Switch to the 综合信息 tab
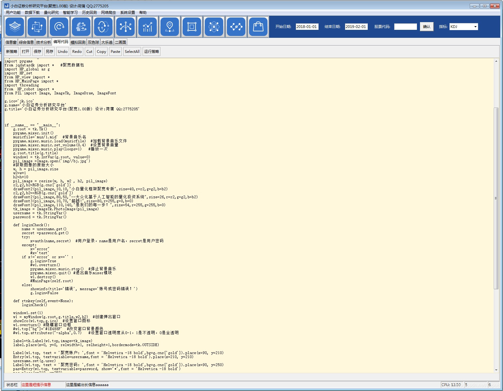Image resolution: width=503 pixels, height=391 pixels. pos(26,42)
